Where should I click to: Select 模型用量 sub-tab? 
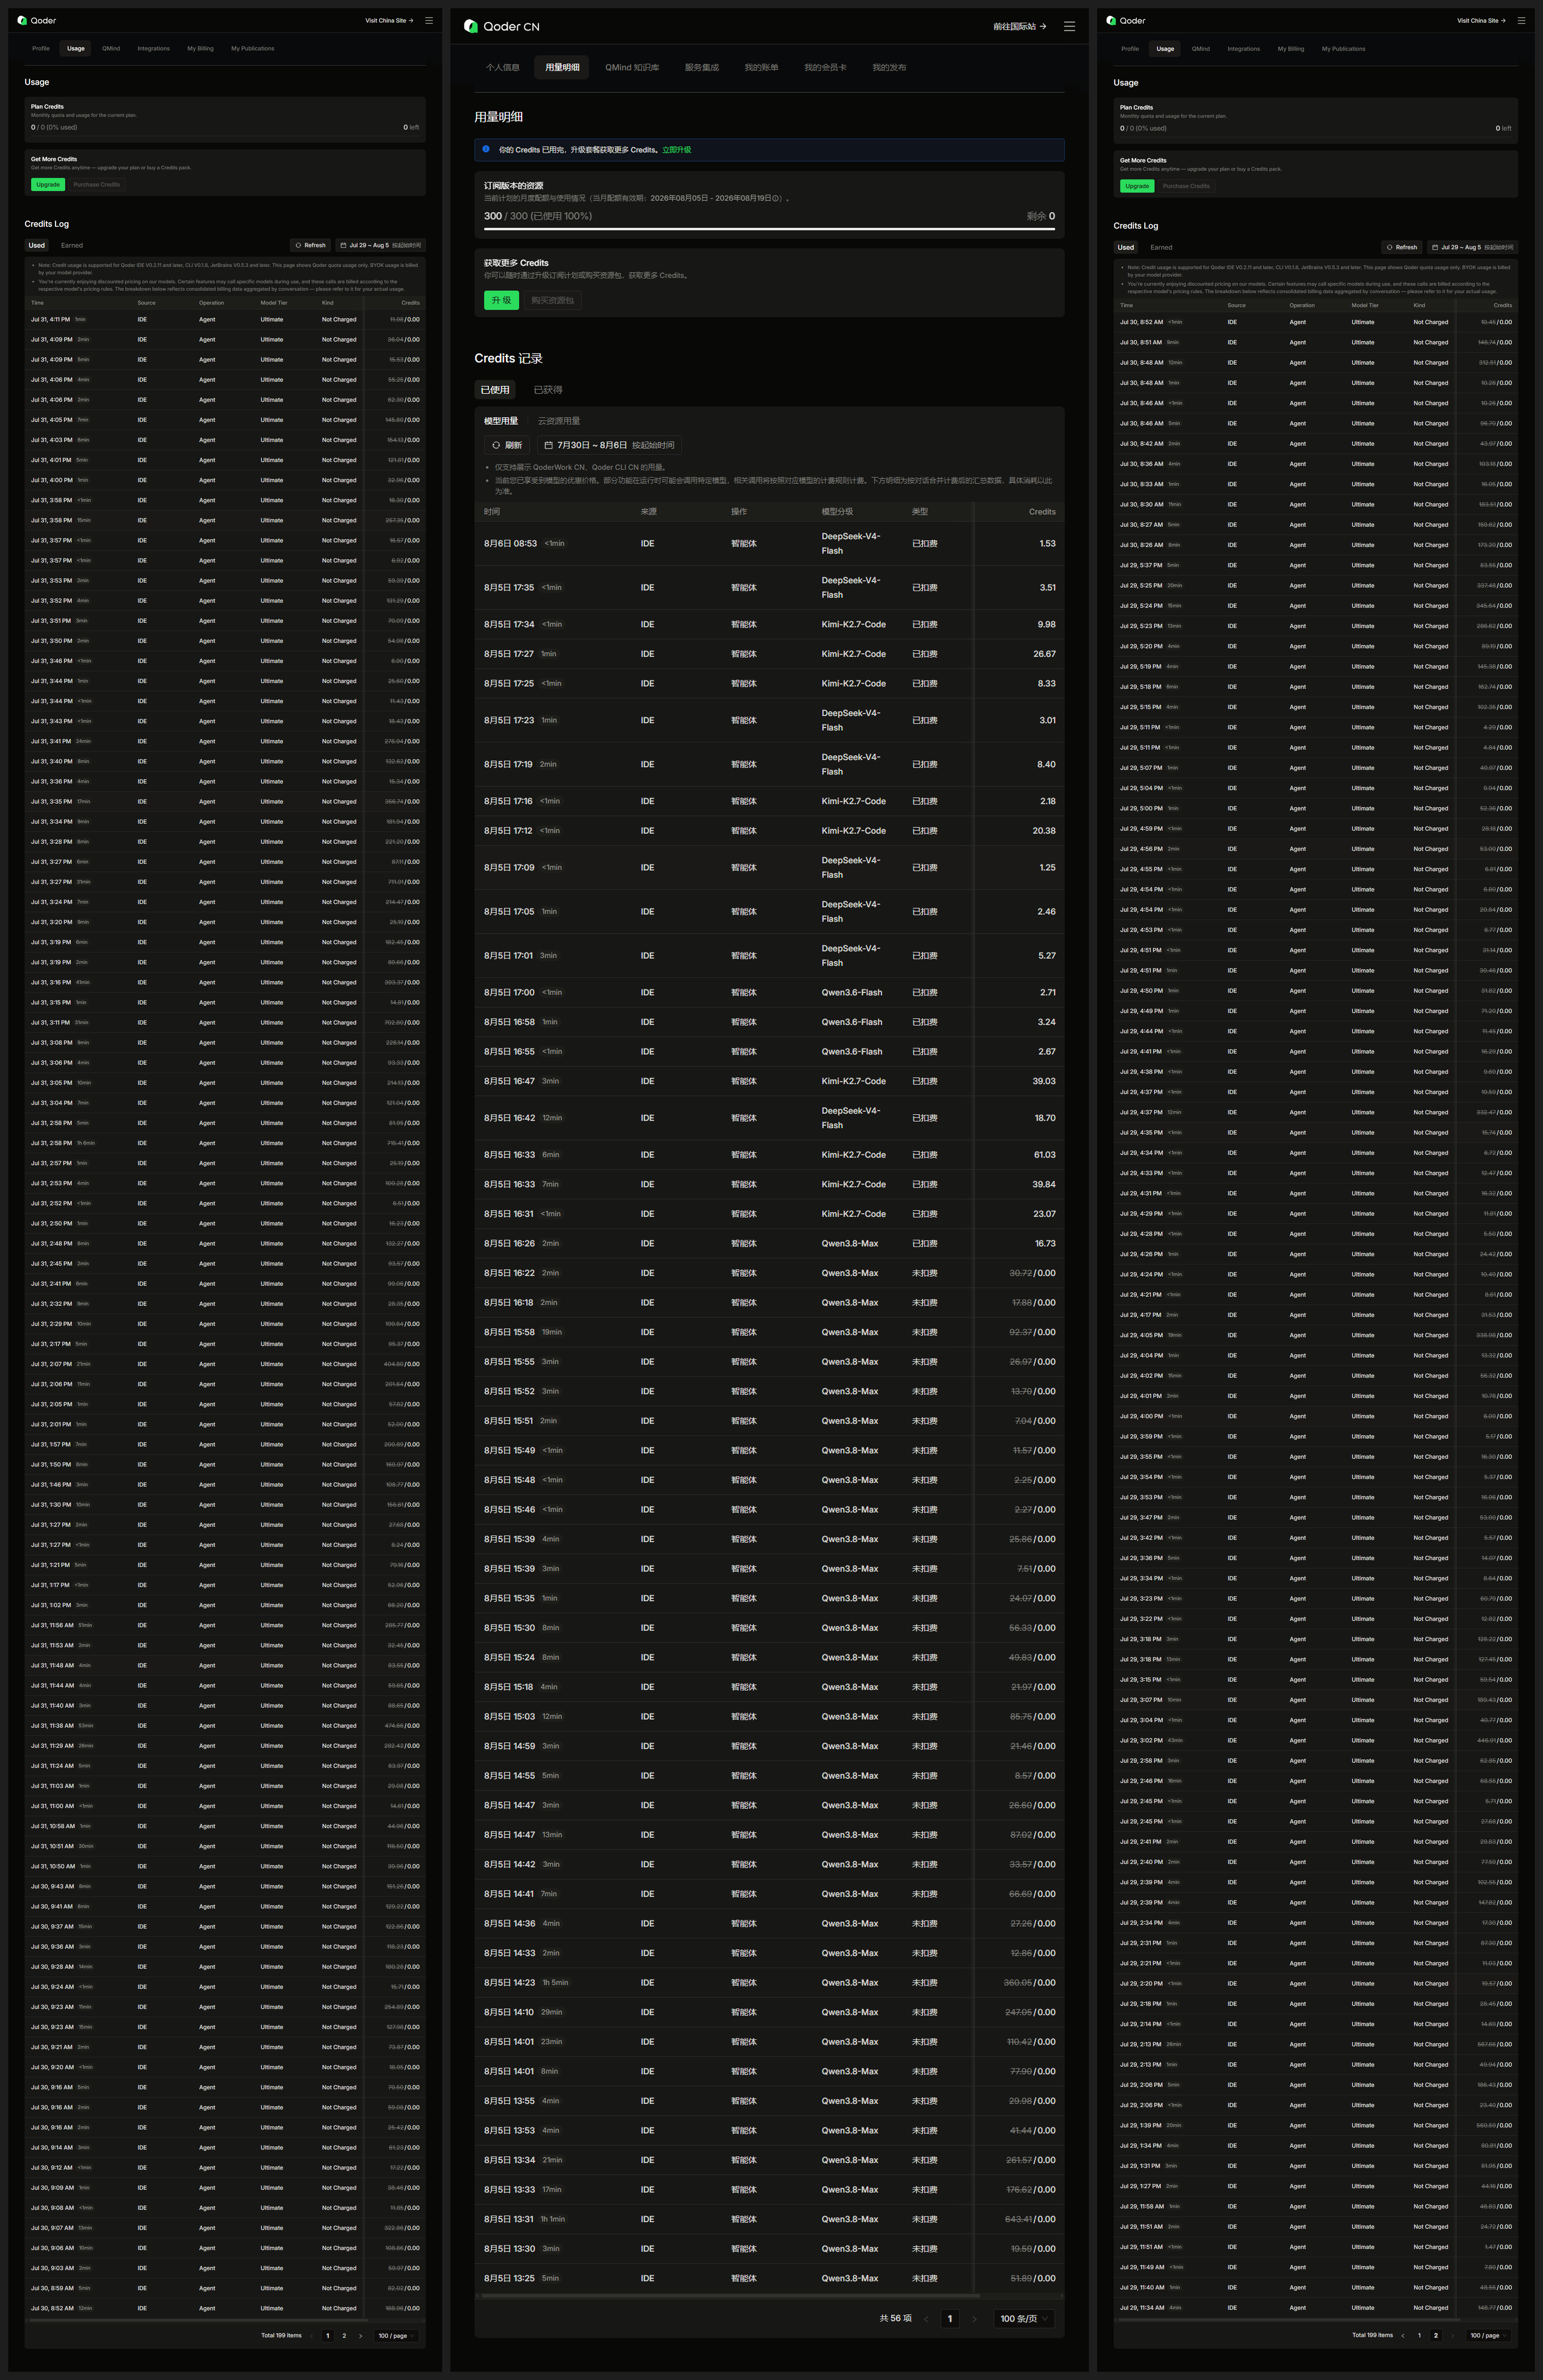(x=502, y=421)
